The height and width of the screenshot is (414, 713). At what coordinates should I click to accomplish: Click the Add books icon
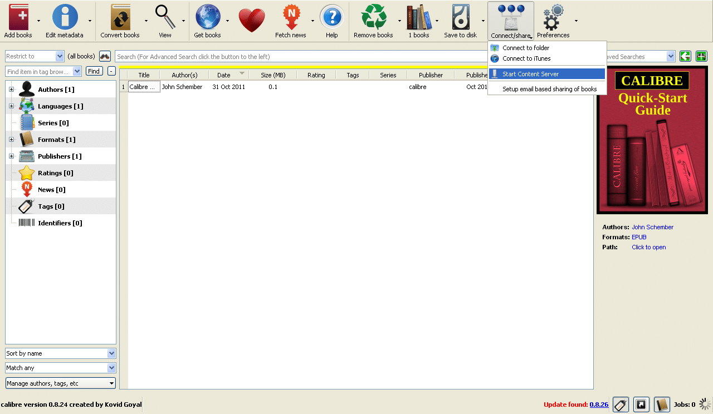pyautogui.click(x=18, y=17)
